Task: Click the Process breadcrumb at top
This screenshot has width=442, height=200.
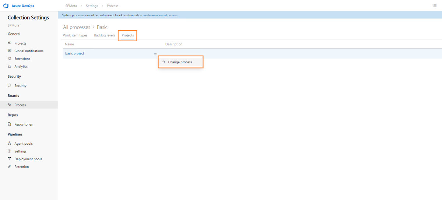Action: pos(113,6)
